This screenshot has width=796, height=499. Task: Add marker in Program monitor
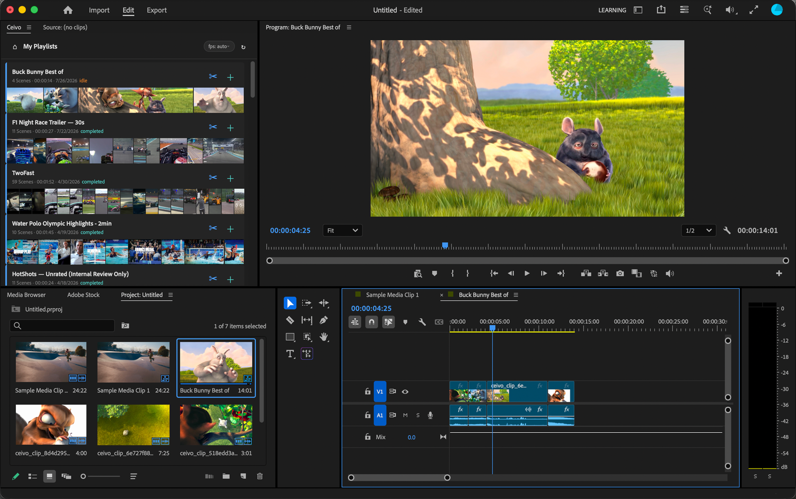pos(434,273)
